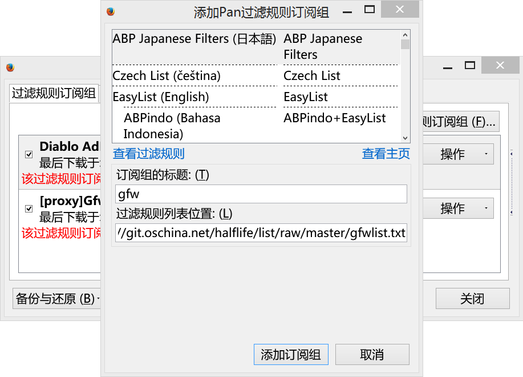
Task: Click 'EasyList' entry in right column
Action: [306, 97]
